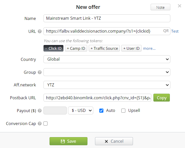This screenshot has height=148, width=185.
Task: Click the QR code icon in URL field
Action: pyautogui.click(x=166, y=31)
